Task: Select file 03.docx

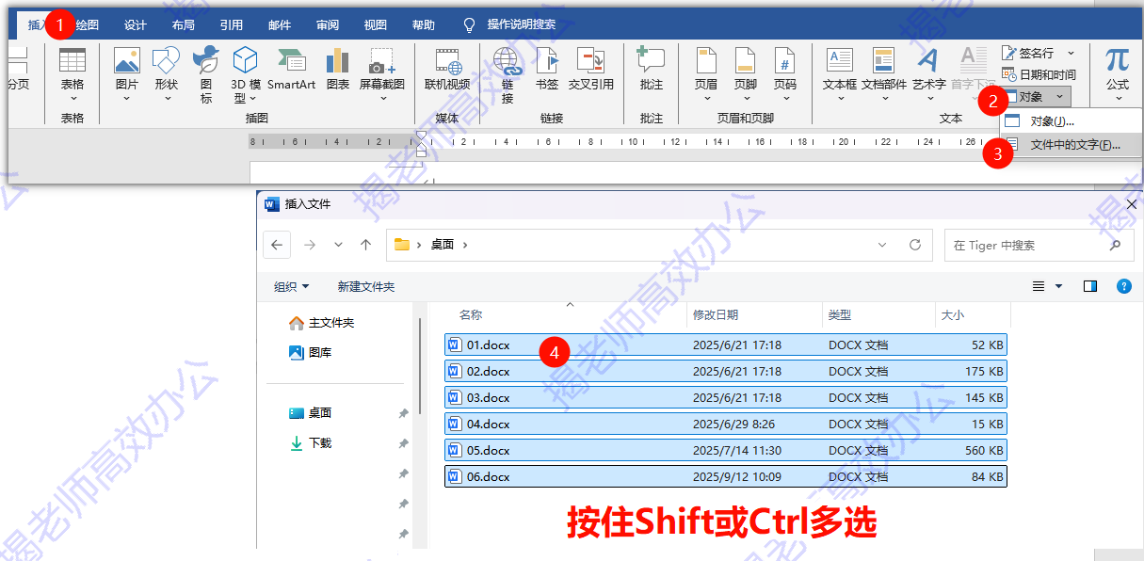Action: [725, 397]
